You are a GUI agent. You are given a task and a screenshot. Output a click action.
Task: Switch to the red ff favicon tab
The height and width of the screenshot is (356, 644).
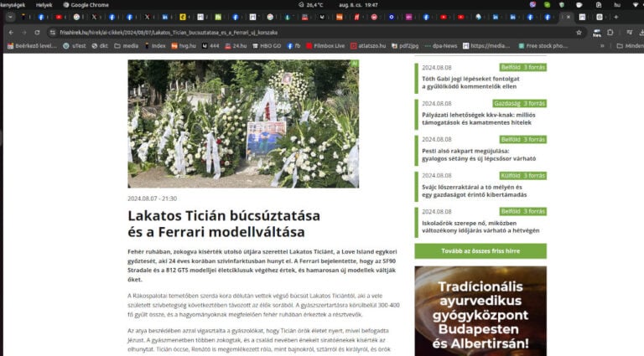click(x=357, y=18)
